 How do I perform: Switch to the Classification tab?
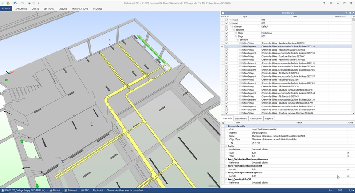pos(255,119)
